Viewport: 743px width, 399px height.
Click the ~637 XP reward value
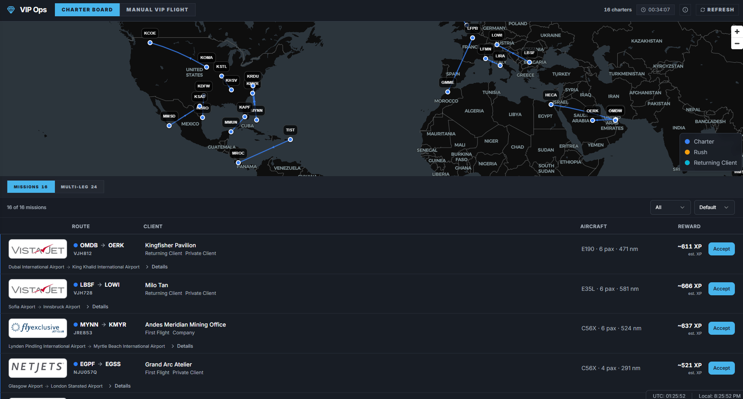(x=690, y=326)
